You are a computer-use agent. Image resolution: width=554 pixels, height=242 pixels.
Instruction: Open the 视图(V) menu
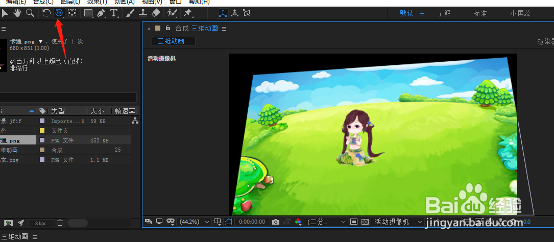(152, 2)
